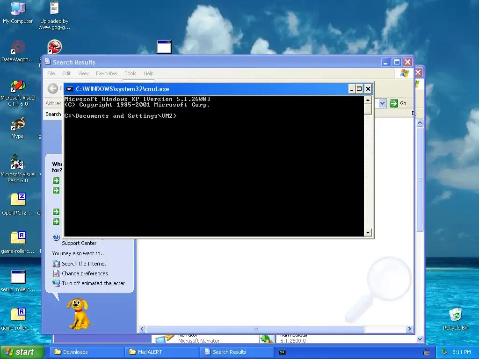Switch to Search Results taskbar button
479x359 pixels.
coord(236,352)
